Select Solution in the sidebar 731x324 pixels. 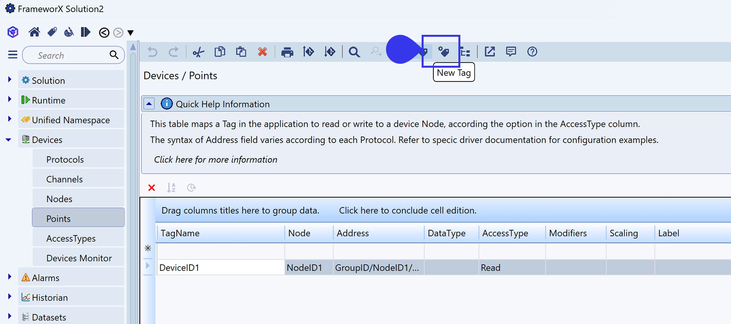point(71,80)
